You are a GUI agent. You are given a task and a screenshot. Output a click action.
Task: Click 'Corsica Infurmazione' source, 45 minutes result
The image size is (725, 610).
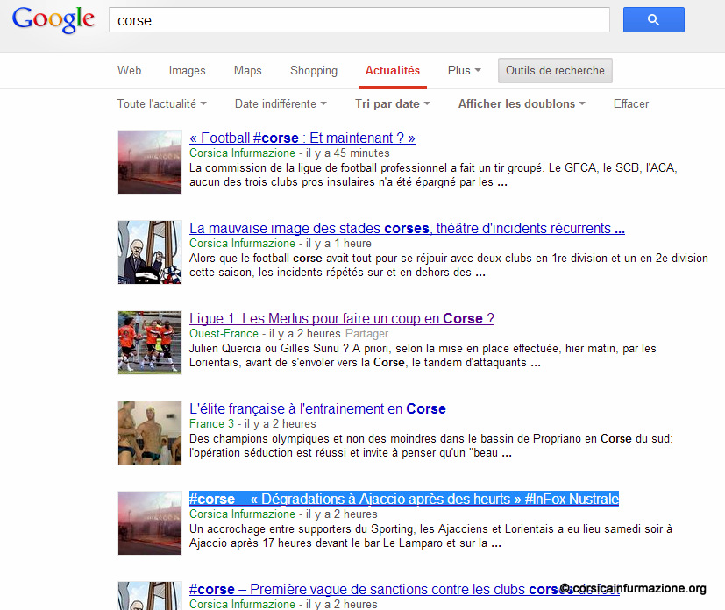(x=242, y=152)
